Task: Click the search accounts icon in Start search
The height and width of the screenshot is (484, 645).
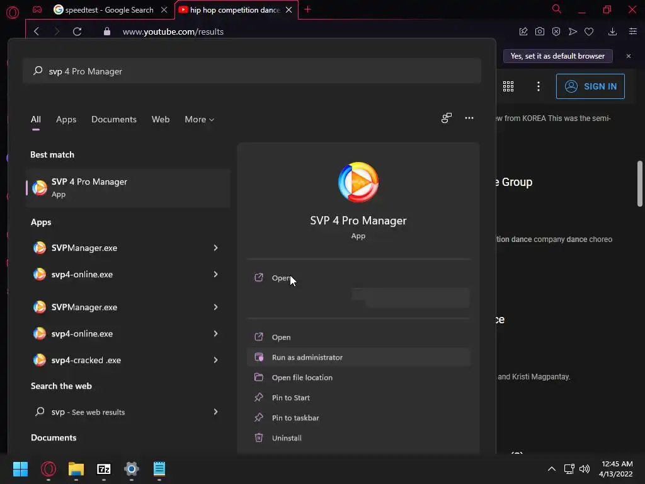Action: (x=447, y=118)
